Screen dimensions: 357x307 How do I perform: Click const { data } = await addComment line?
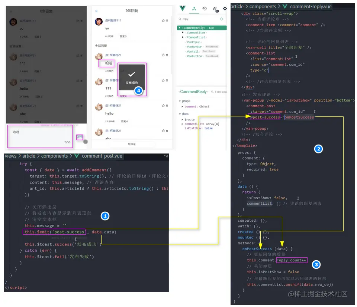[x=68, y=170]
